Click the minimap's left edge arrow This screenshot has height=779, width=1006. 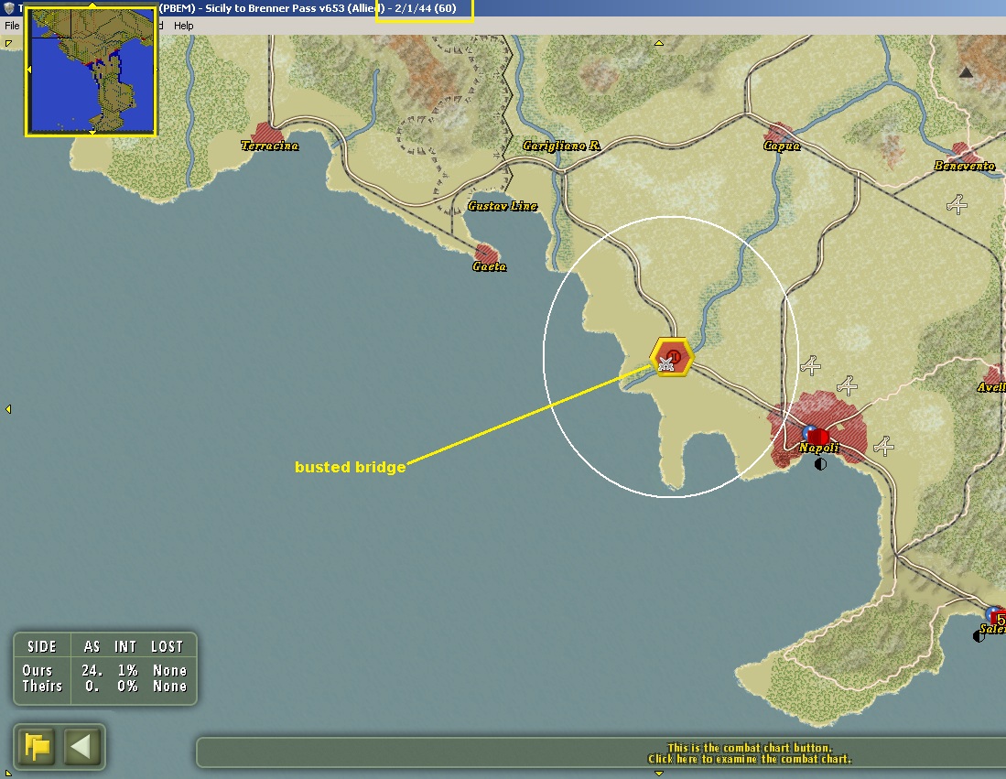point(29,70)
